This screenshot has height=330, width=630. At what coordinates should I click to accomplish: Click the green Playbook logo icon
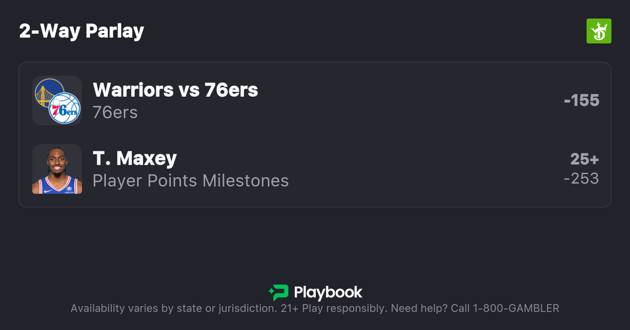coord(279,292)
